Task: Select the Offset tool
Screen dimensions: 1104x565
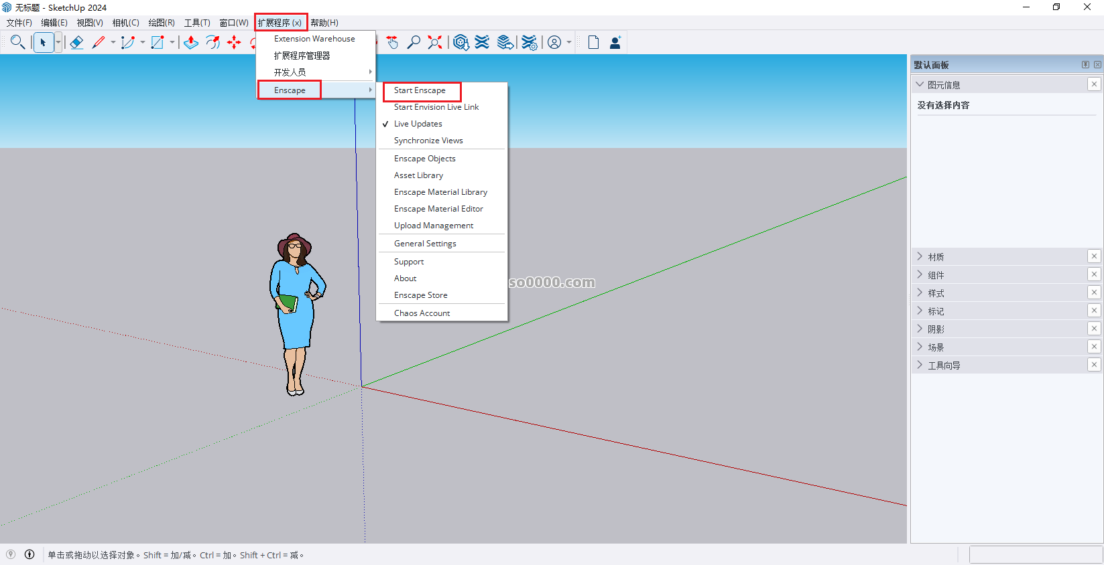Action: point(212,42)
